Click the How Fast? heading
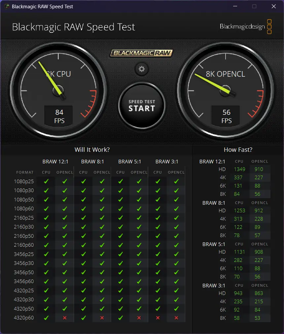The height and width of the screenshot is (334, 284). 238,150
